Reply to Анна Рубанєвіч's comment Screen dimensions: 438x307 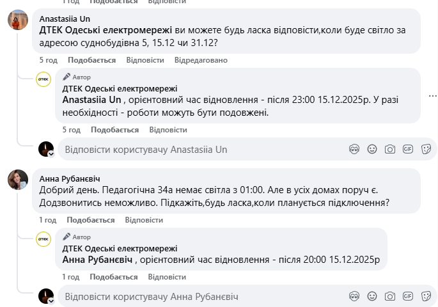[144, 220]
